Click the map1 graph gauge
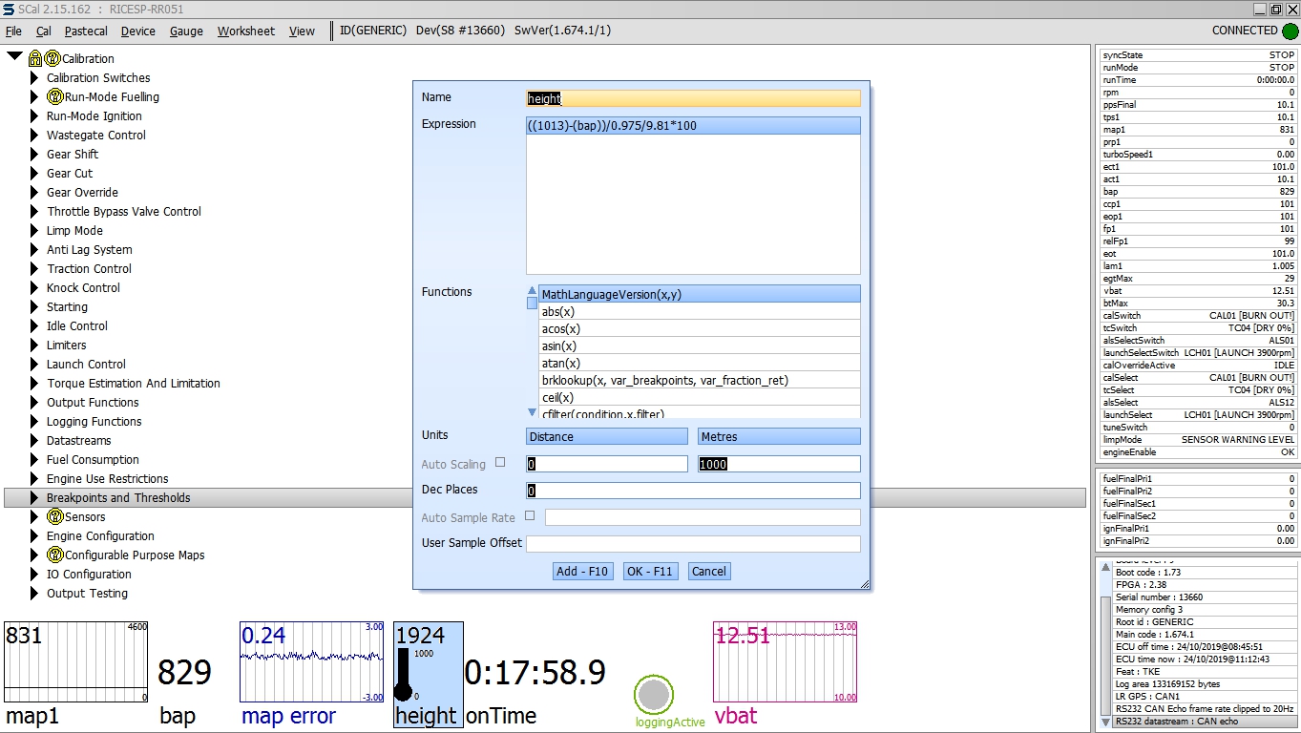Viewport: 1301px width, 733px height. coord(76,674)
